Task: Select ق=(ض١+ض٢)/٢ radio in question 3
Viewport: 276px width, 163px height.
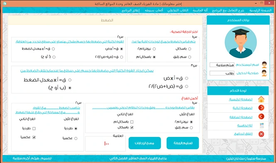Action: coord(187,86)
